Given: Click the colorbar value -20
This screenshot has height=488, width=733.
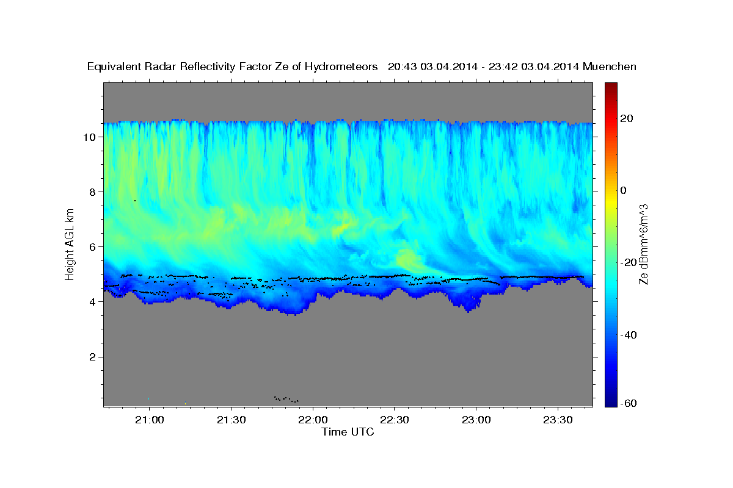Looking at the screenshot, I should (x=629, y=262).
